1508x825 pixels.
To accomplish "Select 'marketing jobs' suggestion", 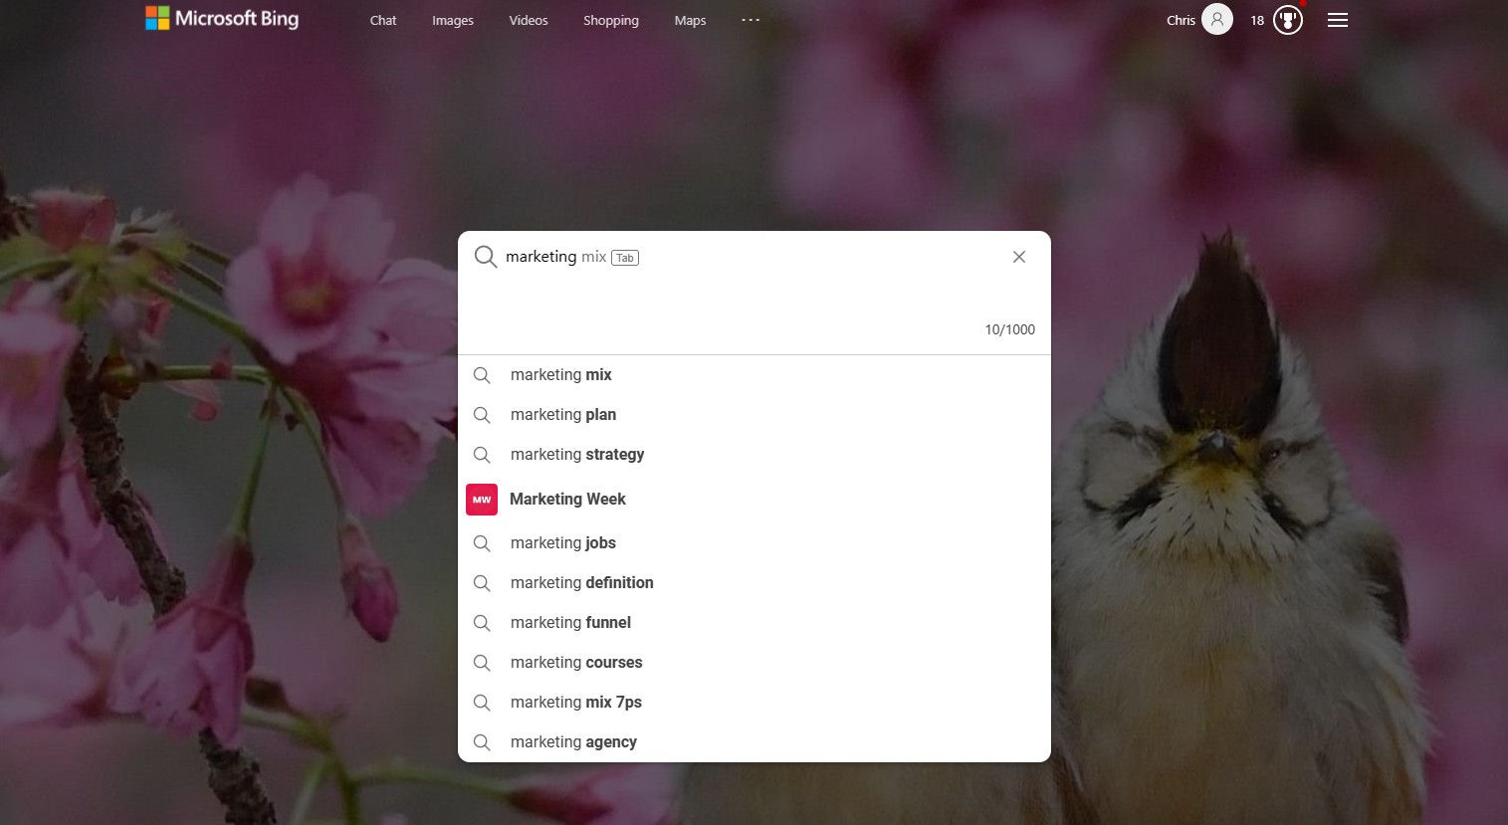I will pos(563,543).
